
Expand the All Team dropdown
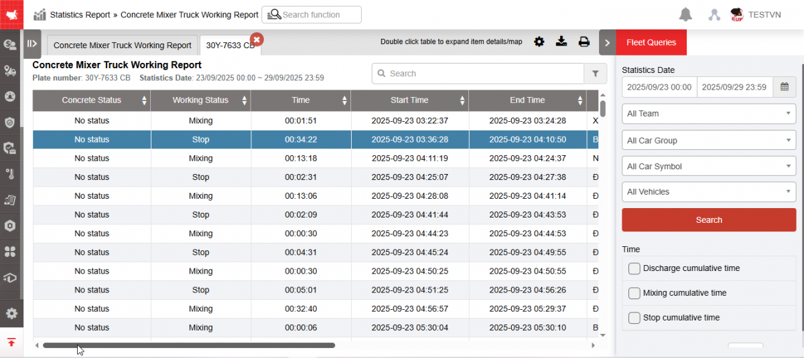click(x=708, y=114)
